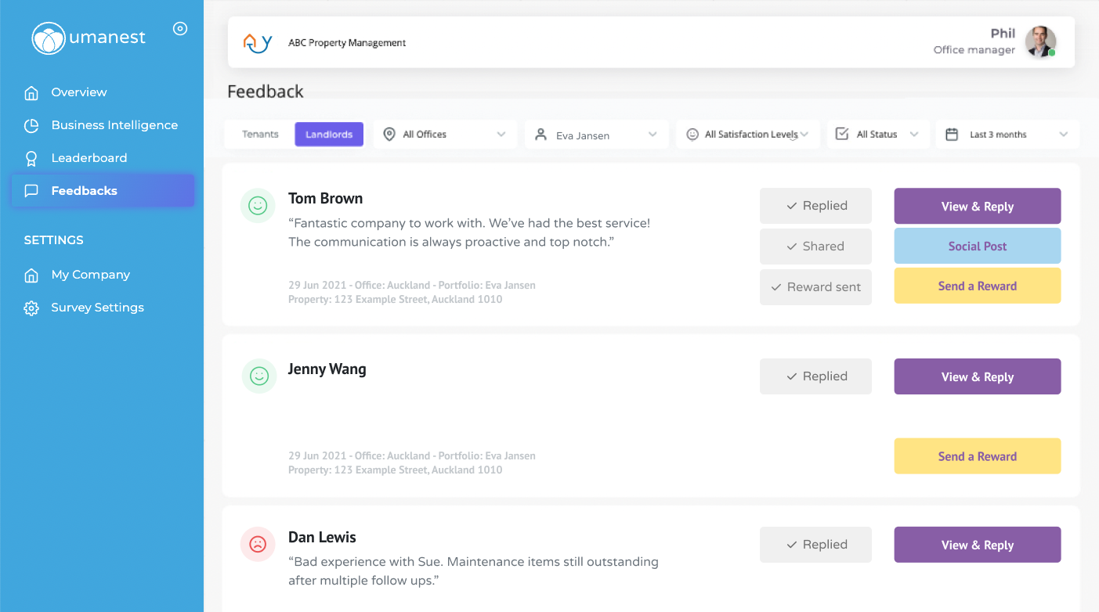The height and width of the screenshot is (612, 1099).
Task: Toggle Reward sent for Tom Brown
Action: (x=815, y=286)
